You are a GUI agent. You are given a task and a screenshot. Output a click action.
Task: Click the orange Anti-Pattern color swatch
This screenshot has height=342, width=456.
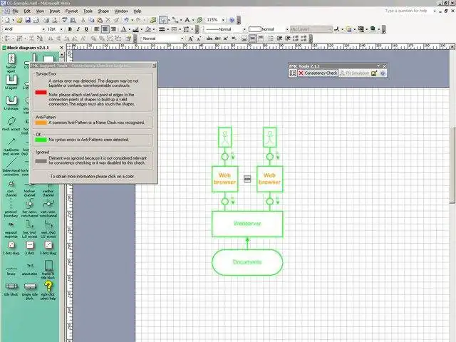(41, 123)
